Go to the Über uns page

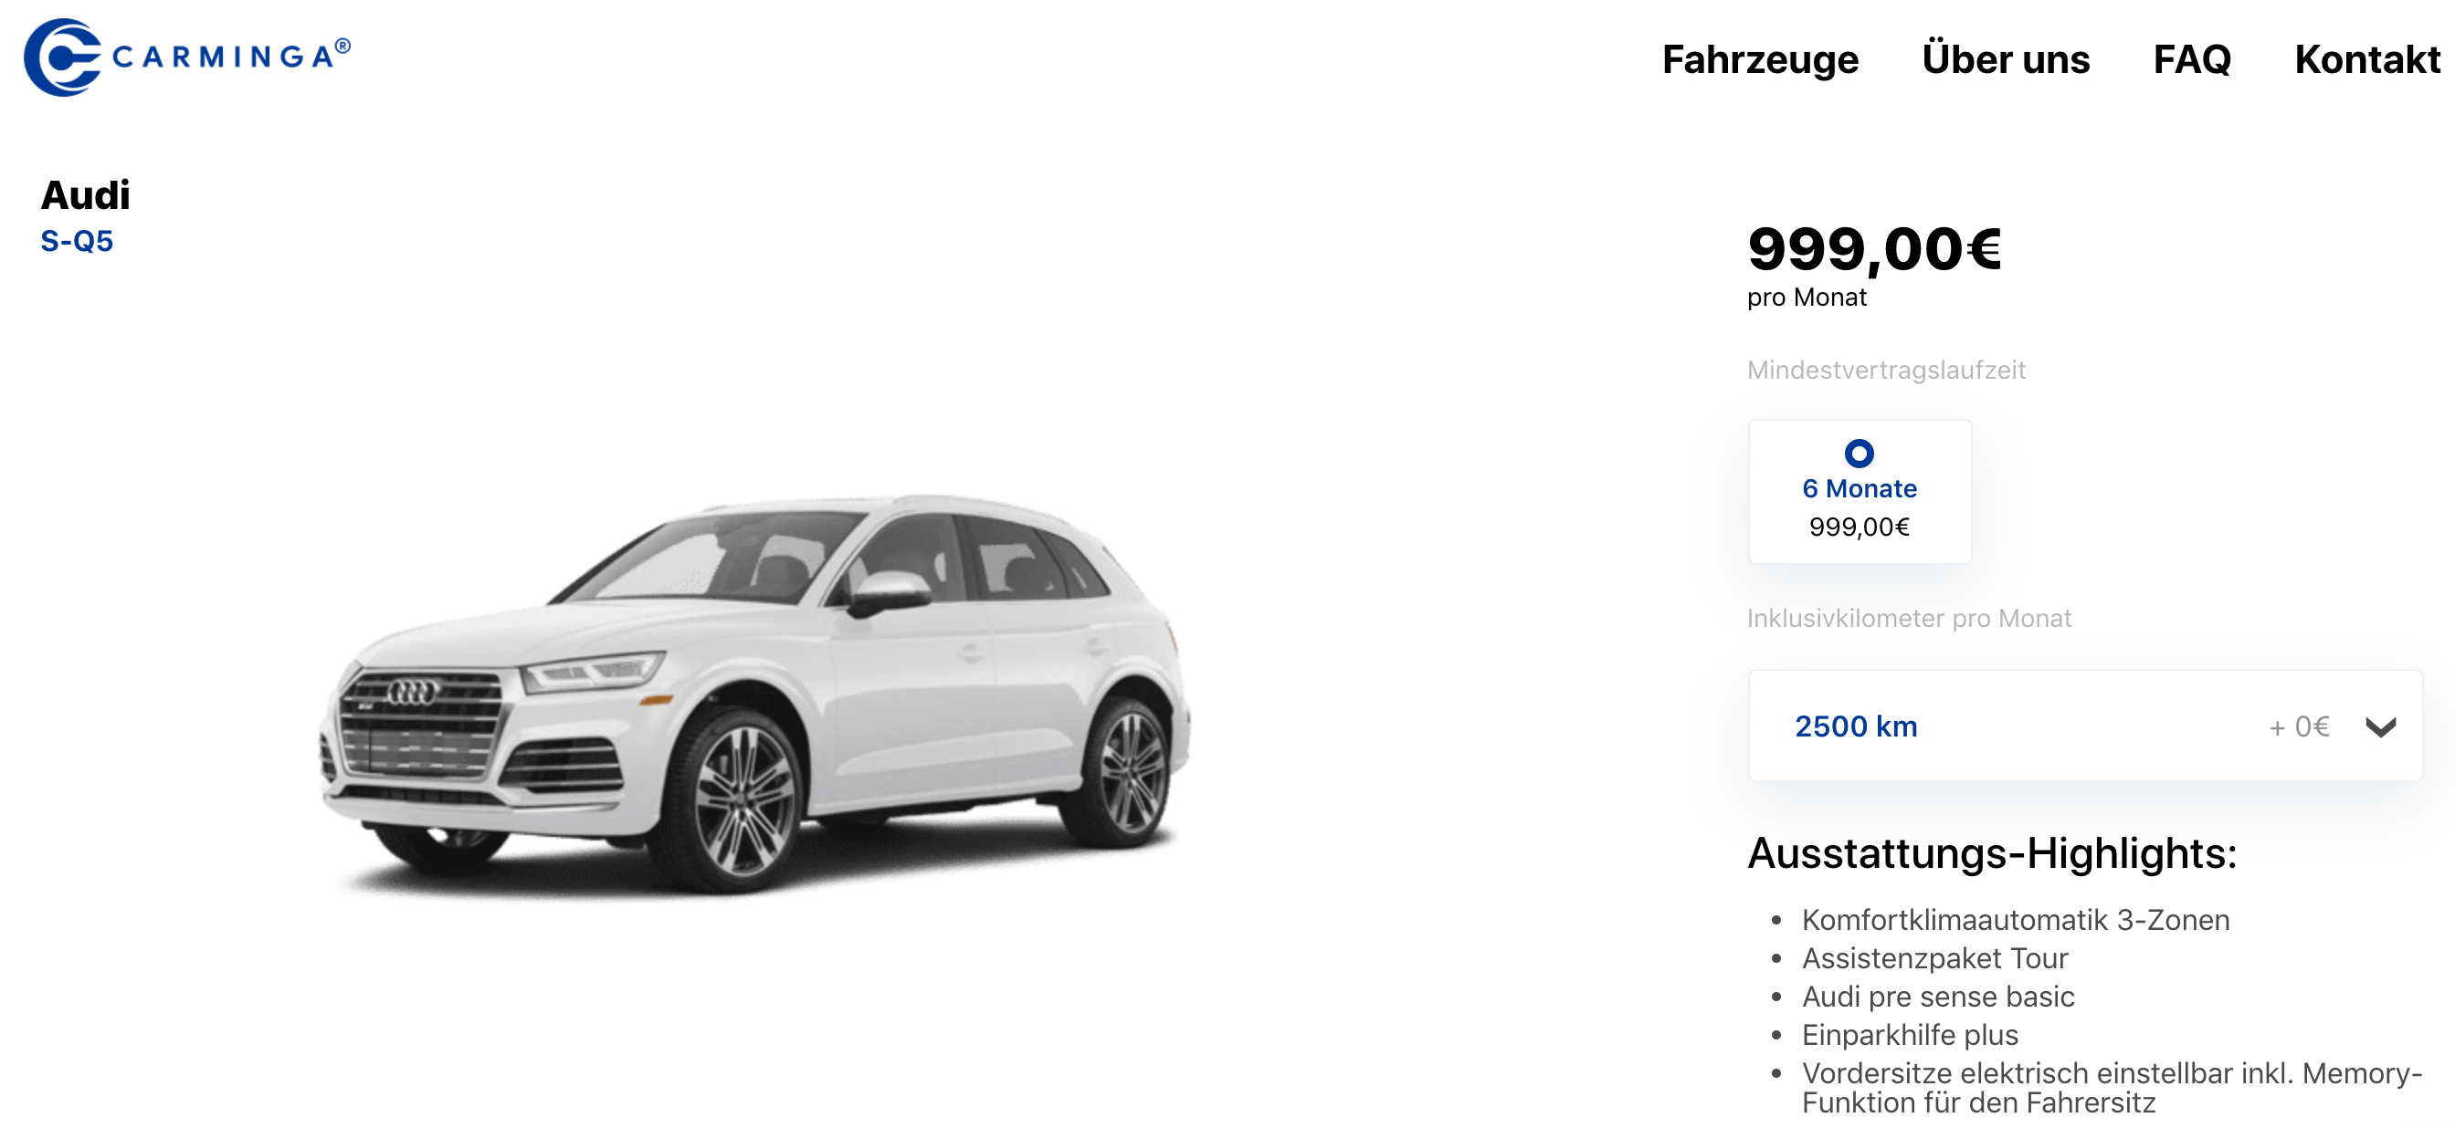click(x=2005, y=59)
